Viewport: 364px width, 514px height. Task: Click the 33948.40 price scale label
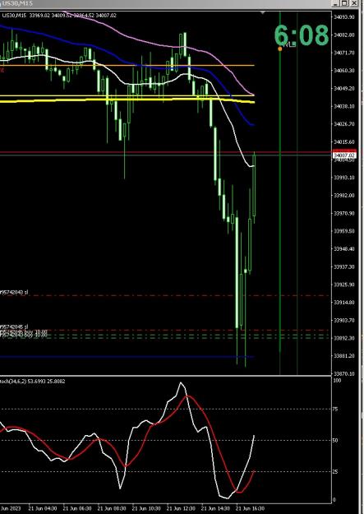click(343, 249)
